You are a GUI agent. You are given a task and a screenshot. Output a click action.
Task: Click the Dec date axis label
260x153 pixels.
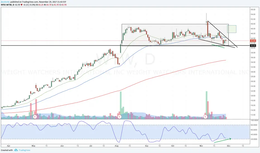point(228,146)
